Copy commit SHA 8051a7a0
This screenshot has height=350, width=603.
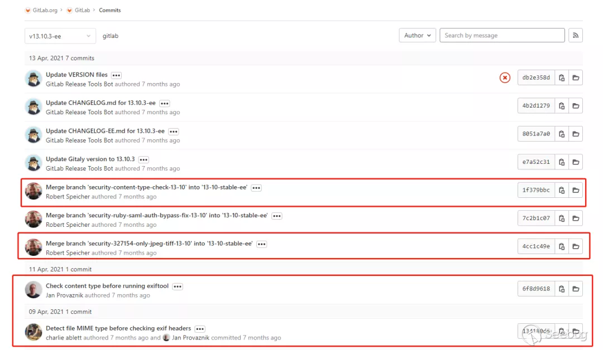pyautogui.click(x=562, y=134)
